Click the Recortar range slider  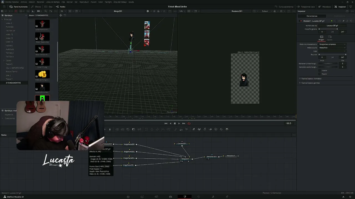pos(332,54)
